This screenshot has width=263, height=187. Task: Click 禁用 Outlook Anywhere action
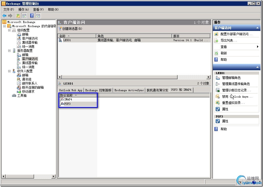(x=237, y=97)
